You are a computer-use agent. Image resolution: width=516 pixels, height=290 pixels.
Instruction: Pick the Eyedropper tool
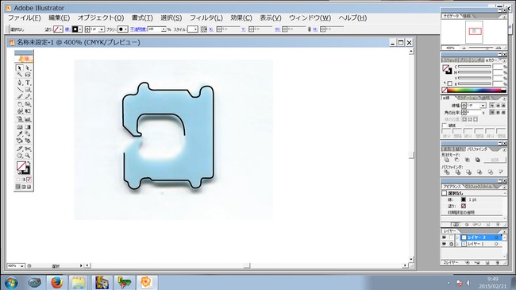click(19, 133)
